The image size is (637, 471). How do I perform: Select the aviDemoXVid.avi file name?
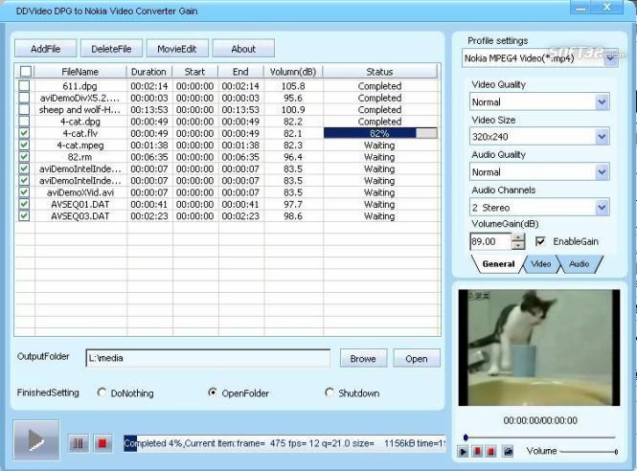click(80, 192)
